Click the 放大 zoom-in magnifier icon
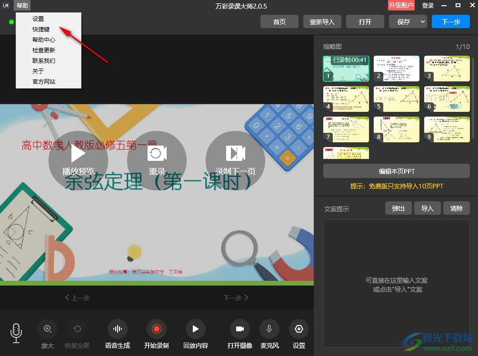The image size is (478, 356). pyautogui.click(x=48, y=329)
